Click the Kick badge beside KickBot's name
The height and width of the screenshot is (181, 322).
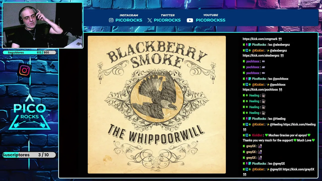coord(244,135)
